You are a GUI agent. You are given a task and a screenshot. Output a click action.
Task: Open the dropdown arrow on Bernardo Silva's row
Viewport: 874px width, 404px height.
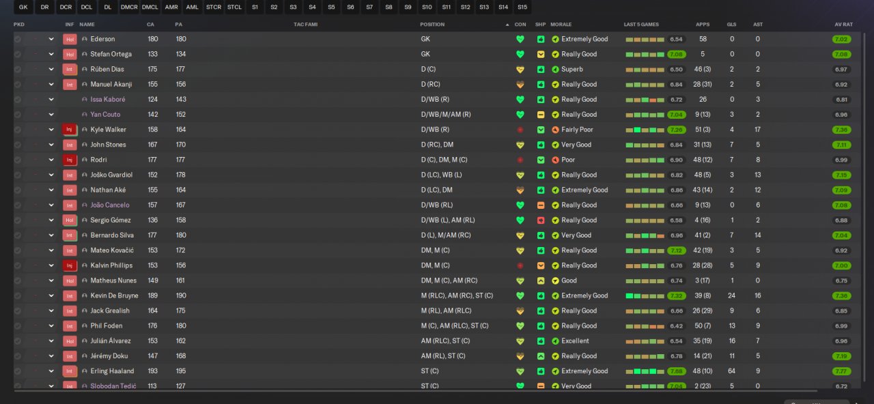(51, 235)
